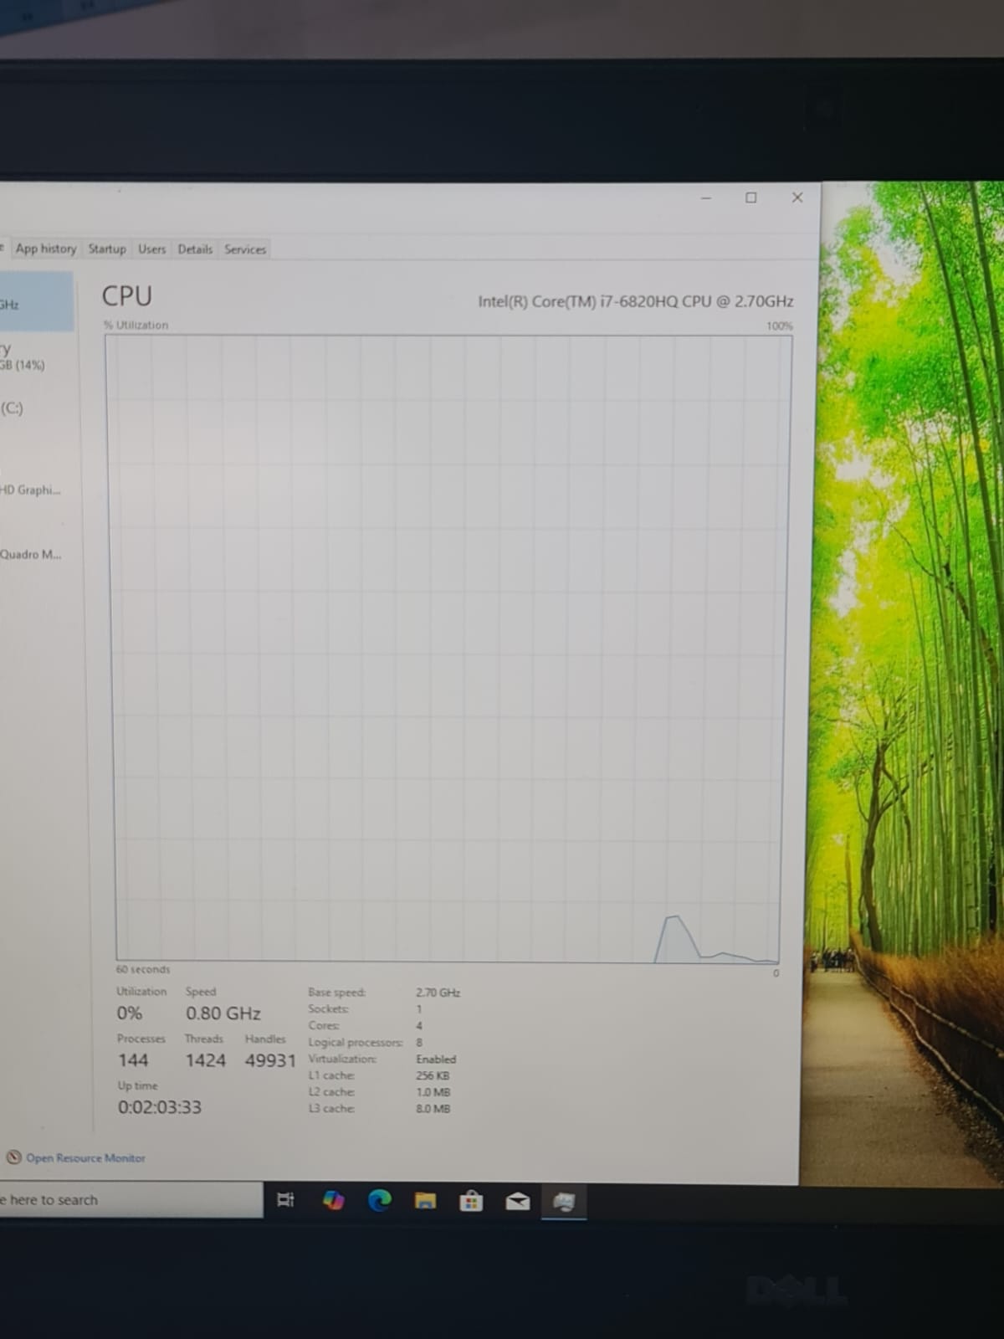Open the Startup tab
Screen dimensions: 1004x1339
coord(107,249)
